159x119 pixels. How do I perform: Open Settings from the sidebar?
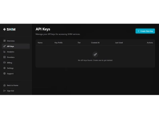16,68
